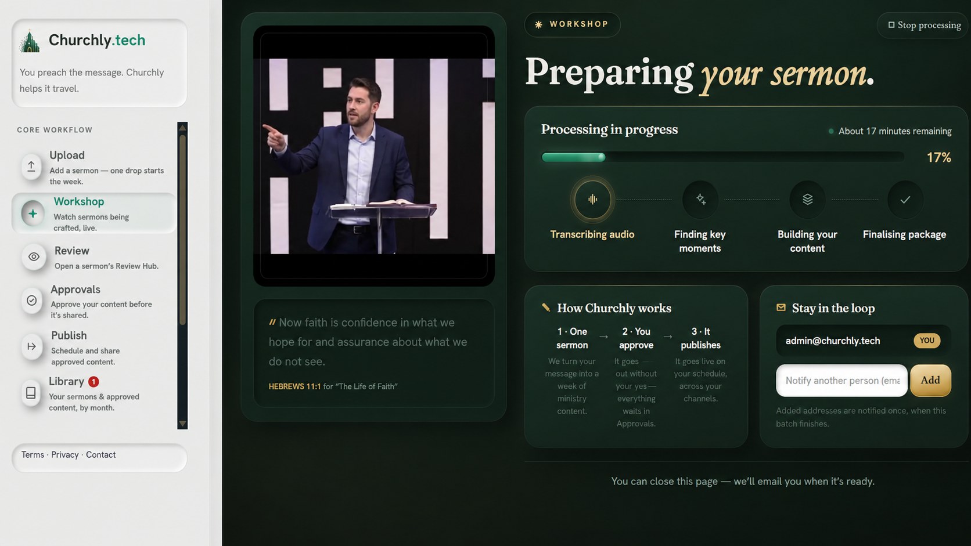
Task: Select the Workshop plus icon
Action: tap(33, 214)
